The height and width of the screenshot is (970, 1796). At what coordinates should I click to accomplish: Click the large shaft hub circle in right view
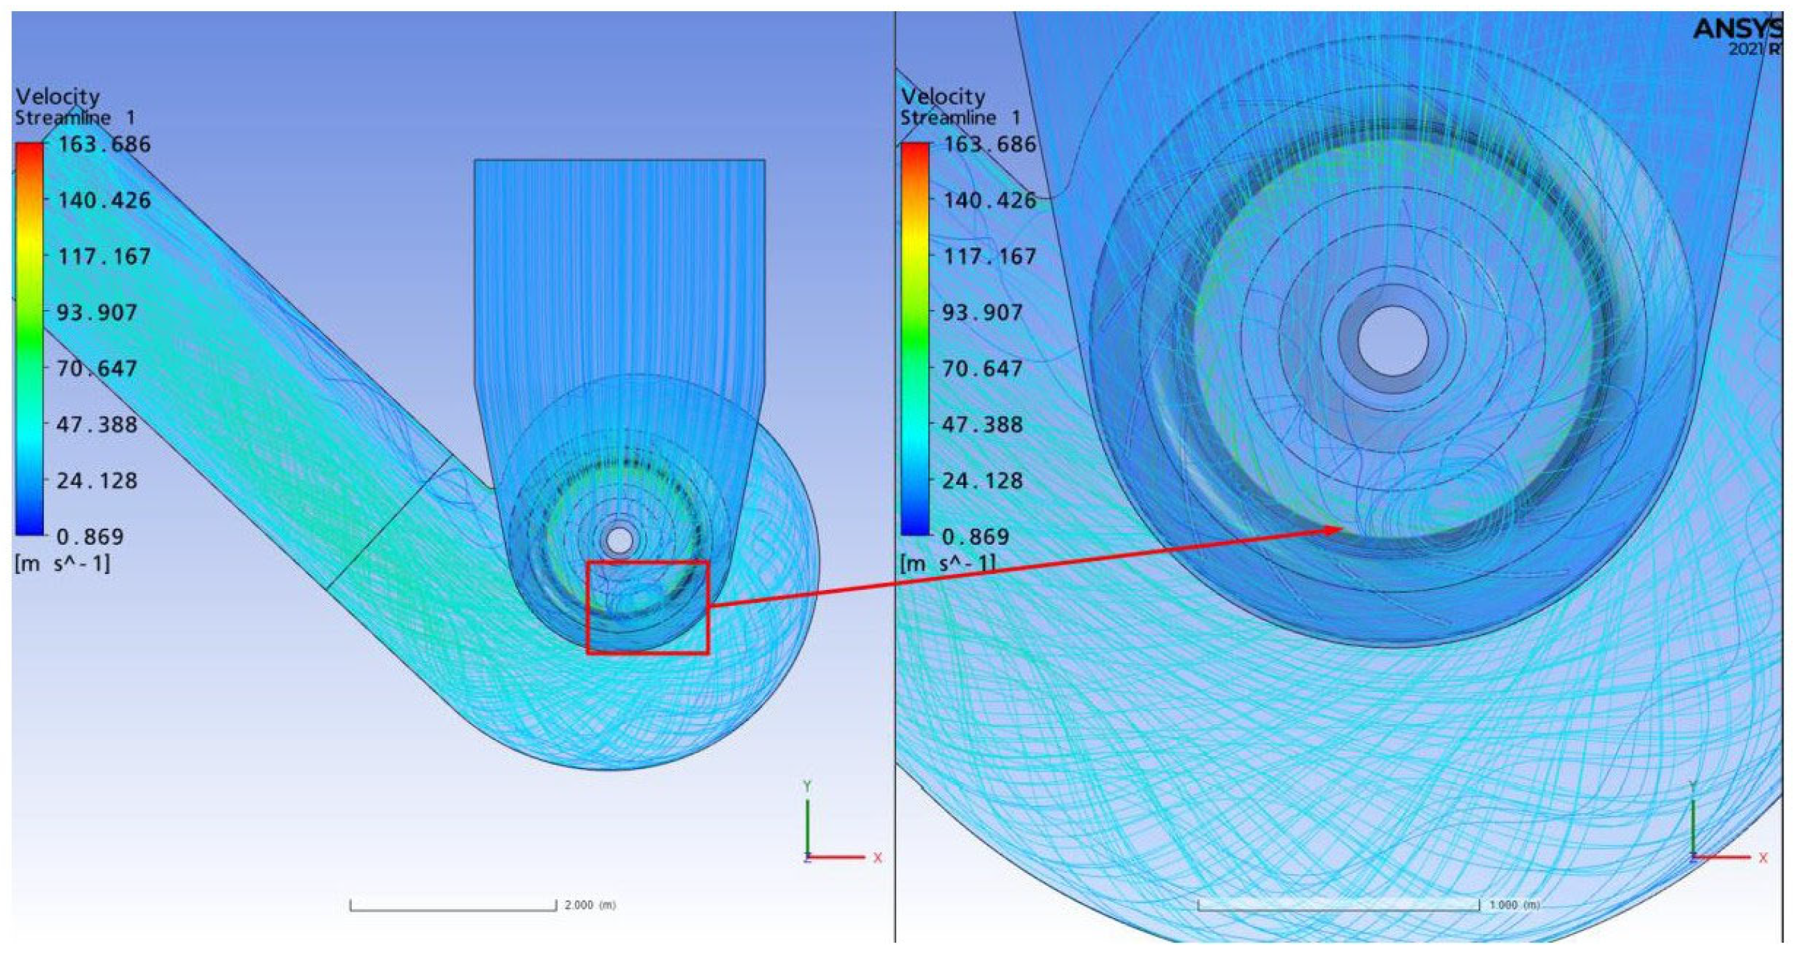pyautogui.click(x=1392, y=340)
